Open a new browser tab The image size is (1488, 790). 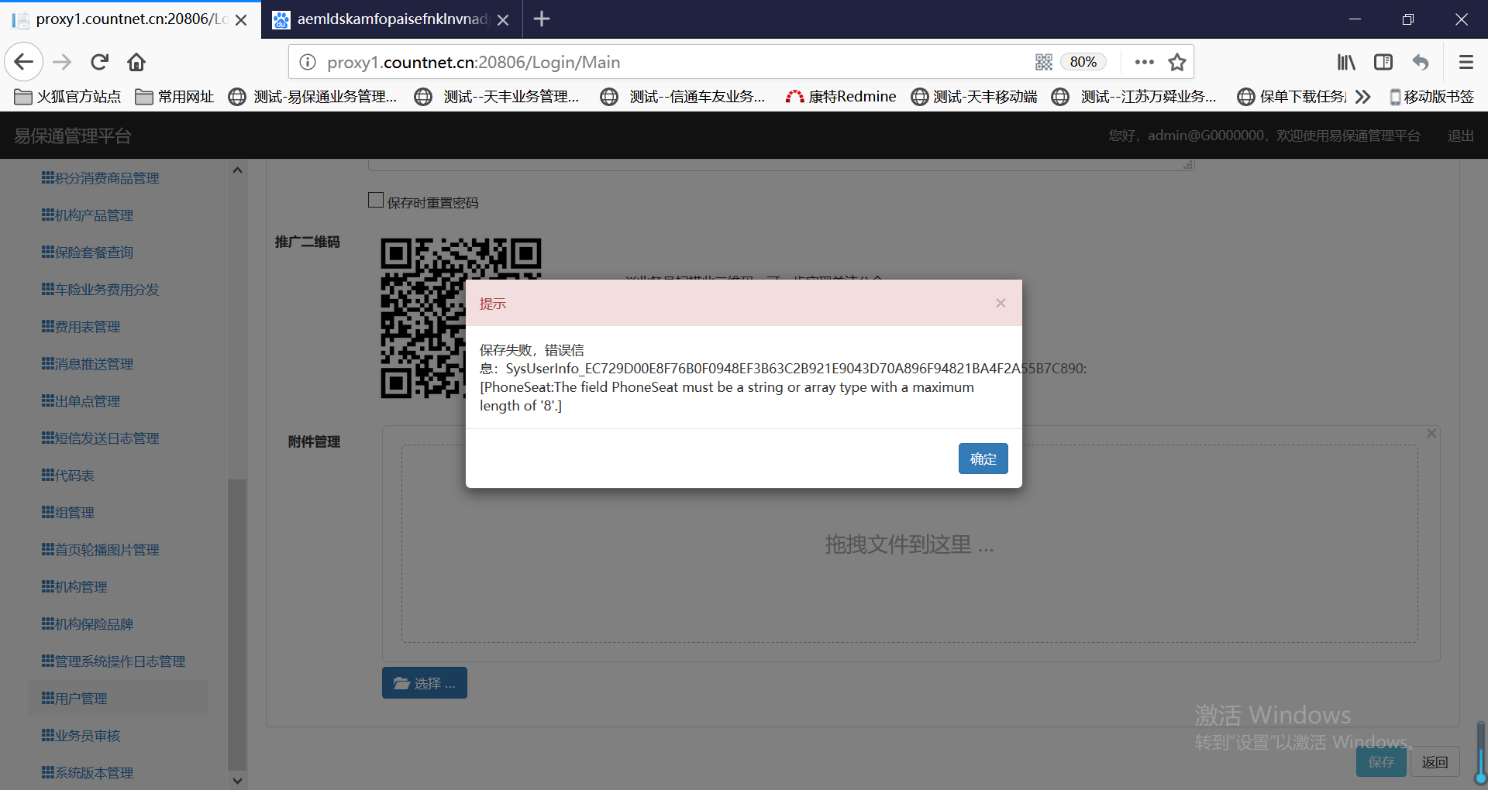click(542, 19)
